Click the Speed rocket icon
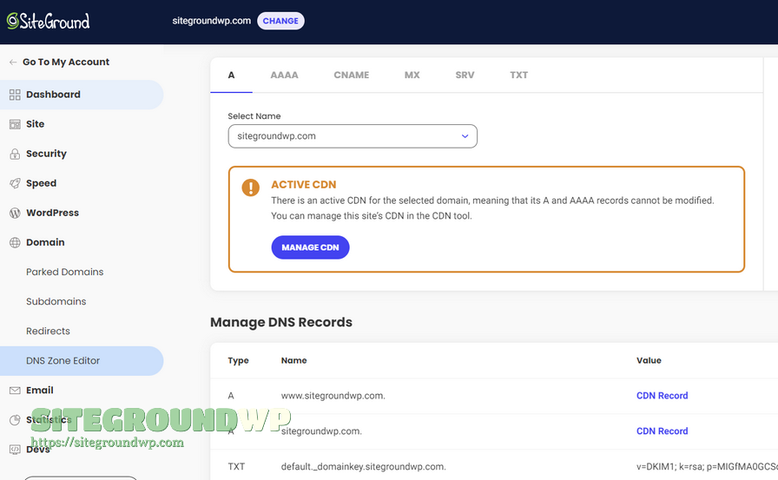 (15, 183)
